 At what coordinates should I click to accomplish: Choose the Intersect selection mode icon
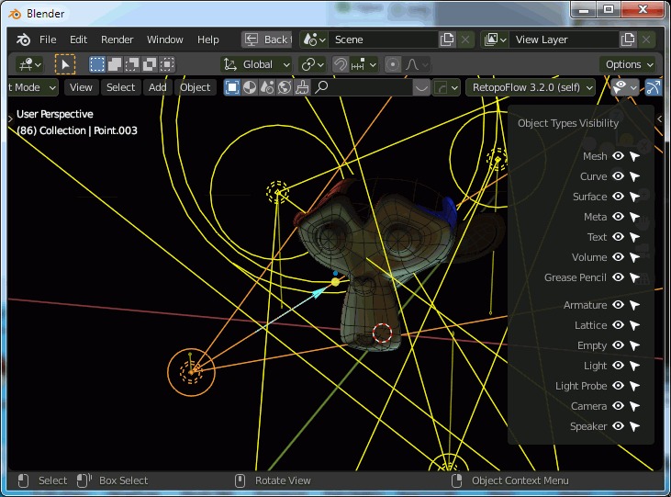167,64
